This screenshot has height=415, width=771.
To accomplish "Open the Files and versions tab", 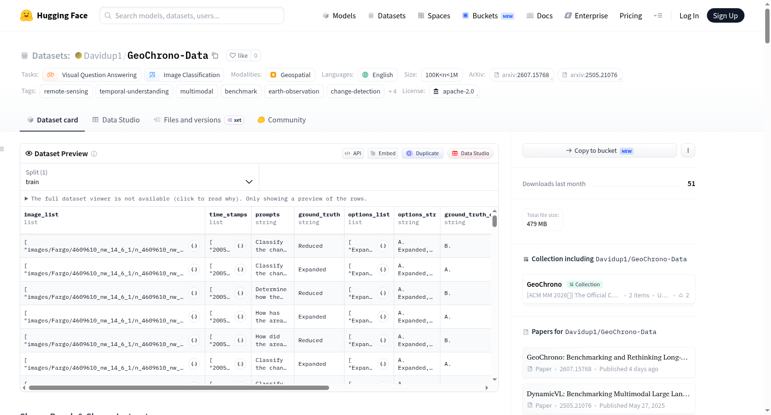I will 199,120.
